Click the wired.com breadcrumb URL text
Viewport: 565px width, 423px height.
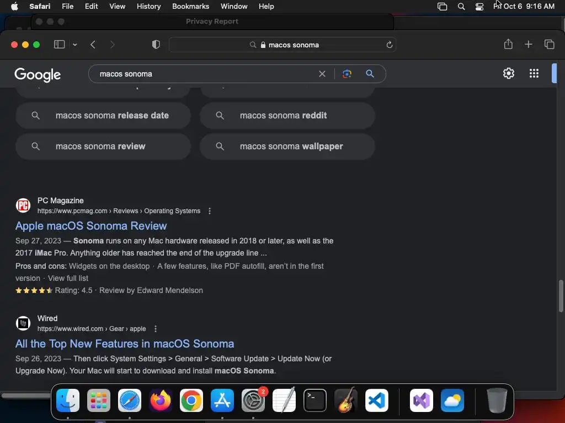92,329
